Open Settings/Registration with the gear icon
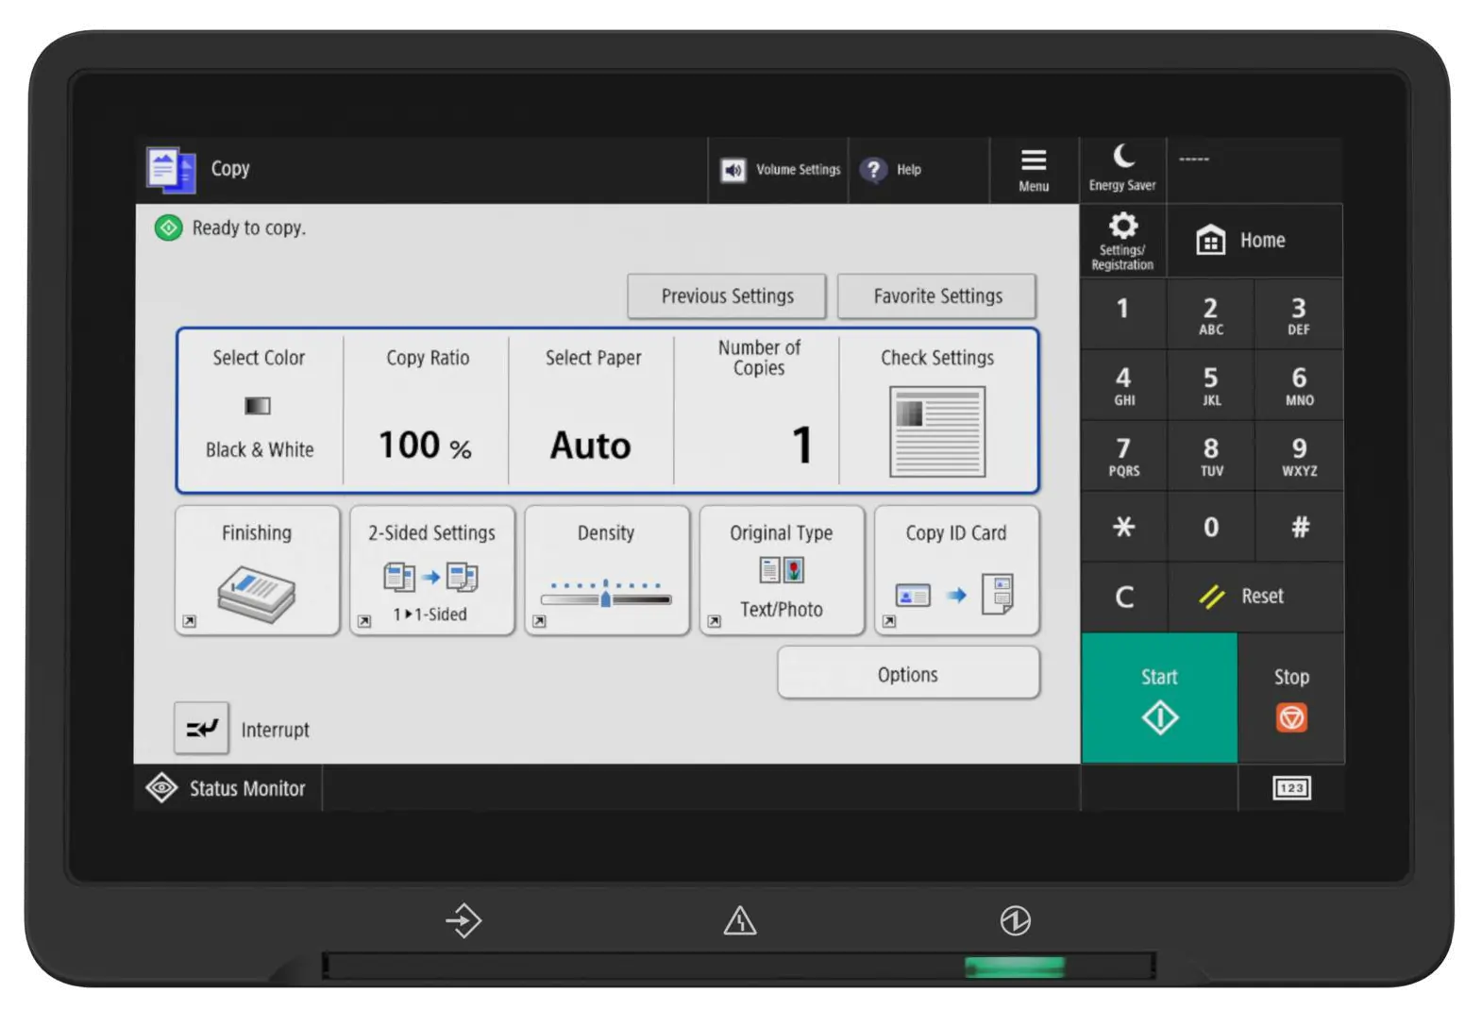The width and height of the screenshot is (1482, 1010). point(1122,241)
